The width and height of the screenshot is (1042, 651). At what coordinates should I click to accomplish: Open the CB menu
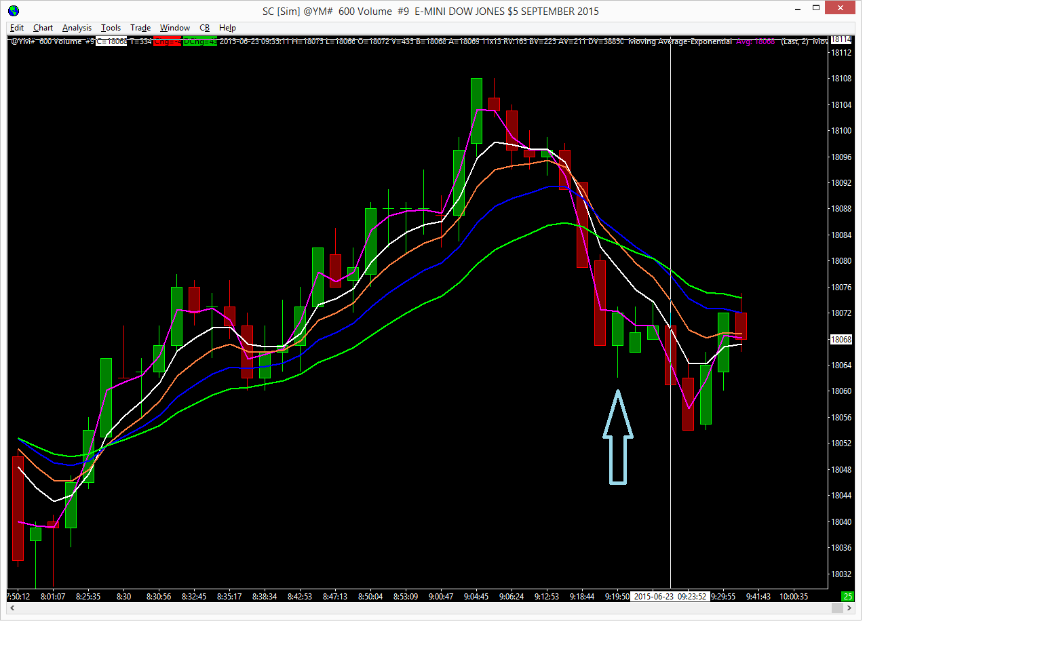[204, 28]
